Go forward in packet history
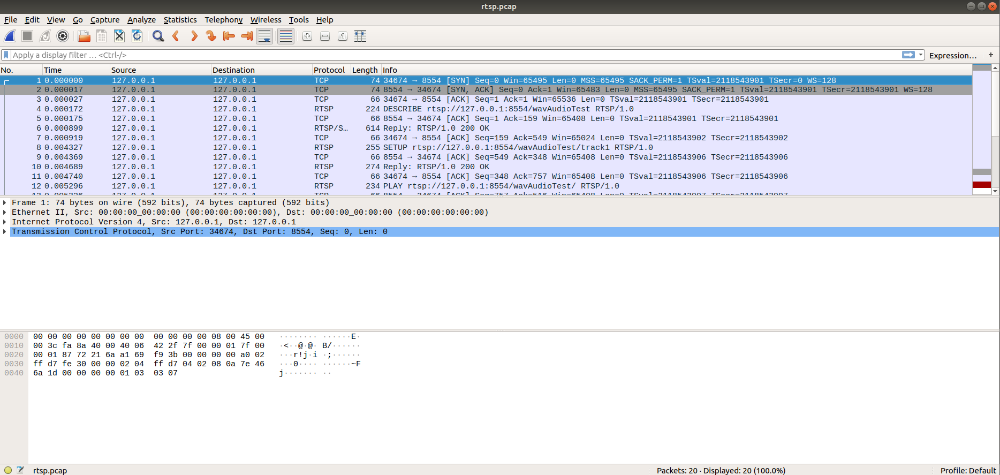This screenshot has width=1000, height=475. [x=194, y=36]
